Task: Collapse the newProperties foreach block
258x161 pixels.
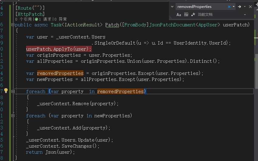Action: [x=13, y=116]
